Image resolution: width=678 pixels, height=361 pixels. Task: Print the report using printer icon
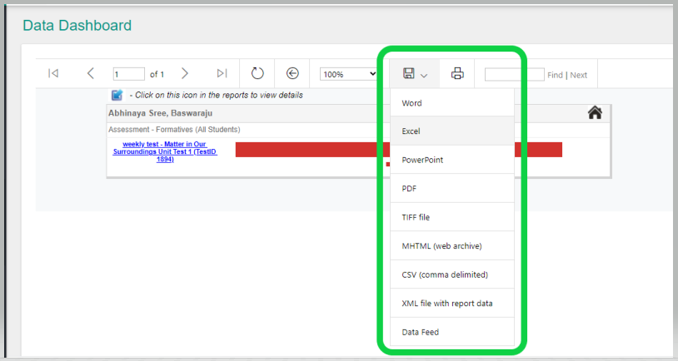point(457,74)
